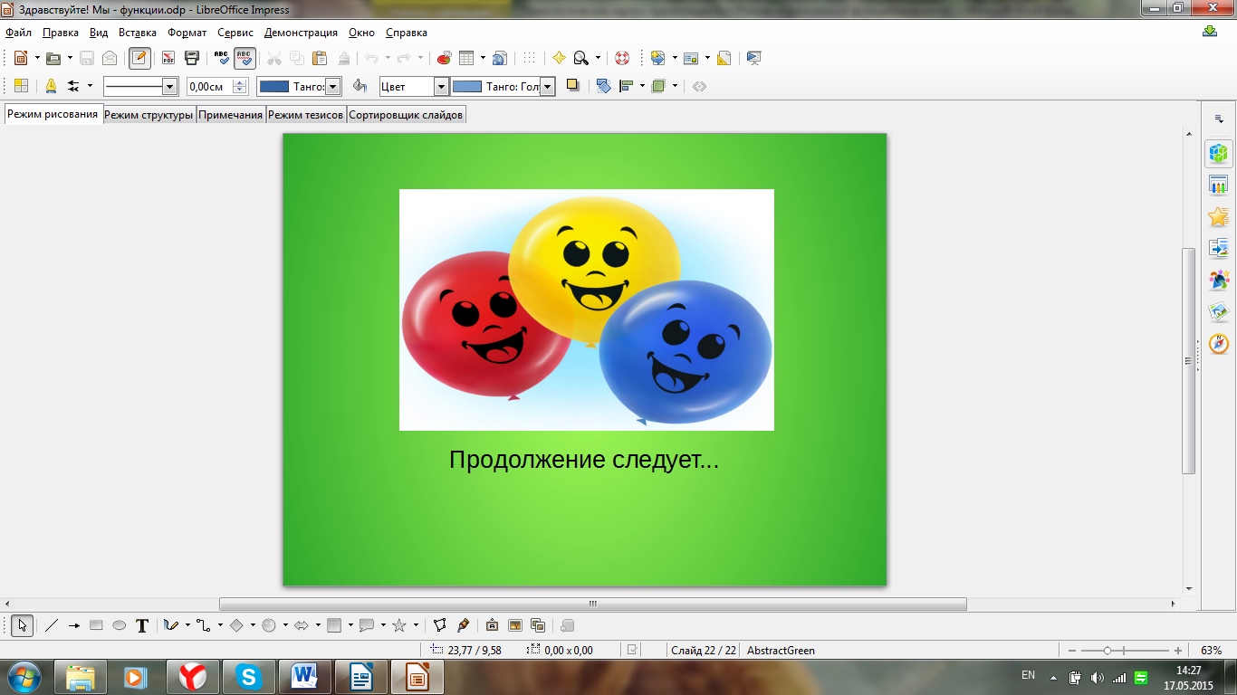Open the Формат menu
Viewport: 1237px width, 695px height.
pos(187,33)
